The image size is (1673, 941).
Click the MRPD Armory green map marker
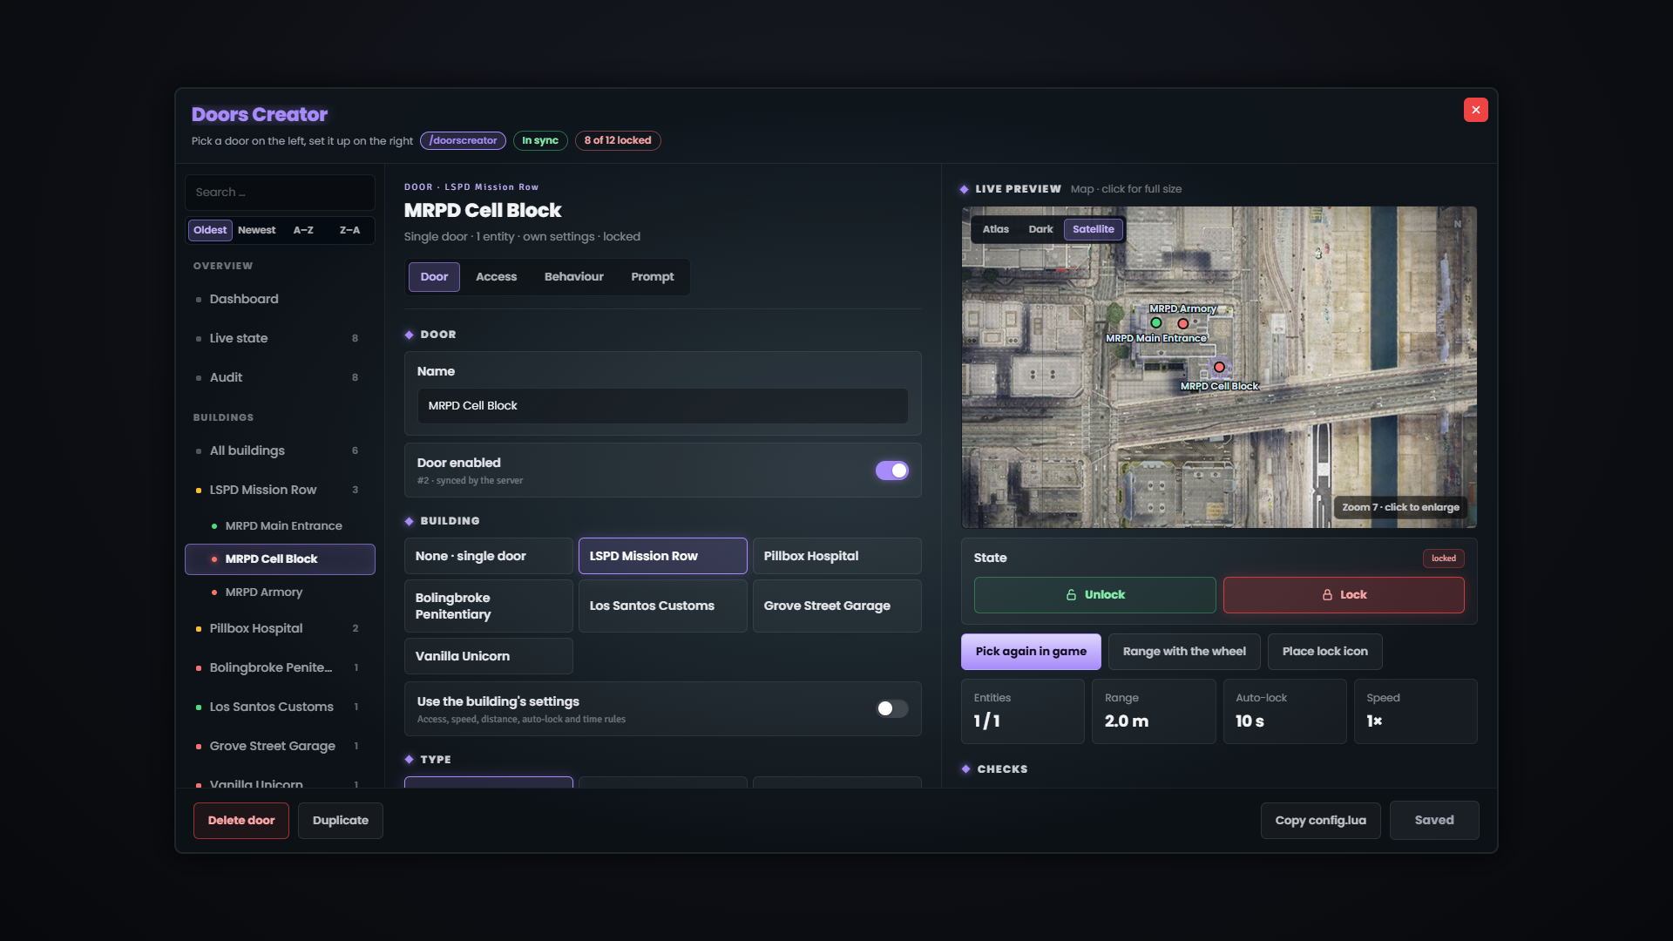pyautogui.click(x=1156, y=323)
